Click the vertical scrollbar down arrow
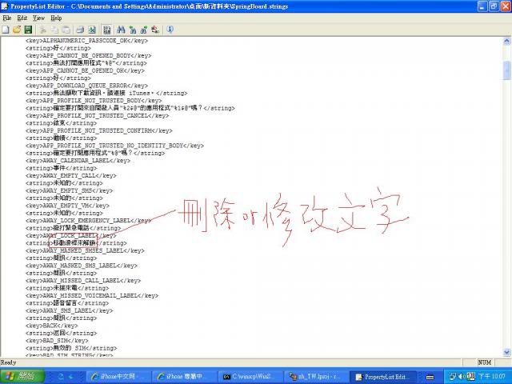This screenshot has height=384, width=512. point(507,353)
